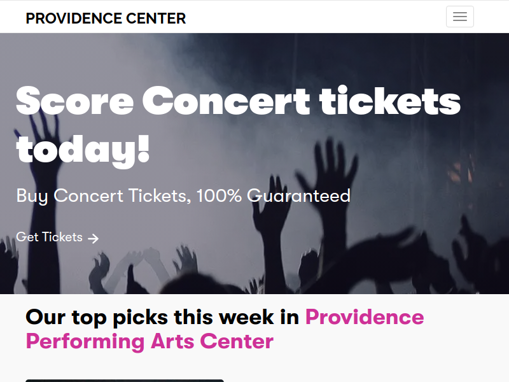509x382 pixels.
Task: Click the orange stage lights in the banner
Action: tap(461, 171)
